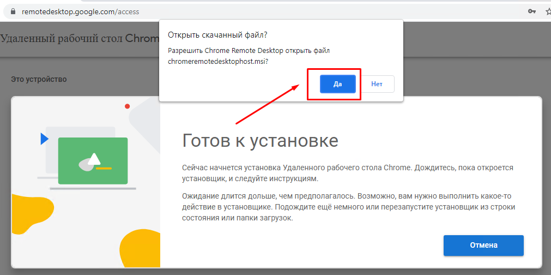Click the white triangle on green screen
The width and height of the screenshot is (551, 275).
point(94,159)
